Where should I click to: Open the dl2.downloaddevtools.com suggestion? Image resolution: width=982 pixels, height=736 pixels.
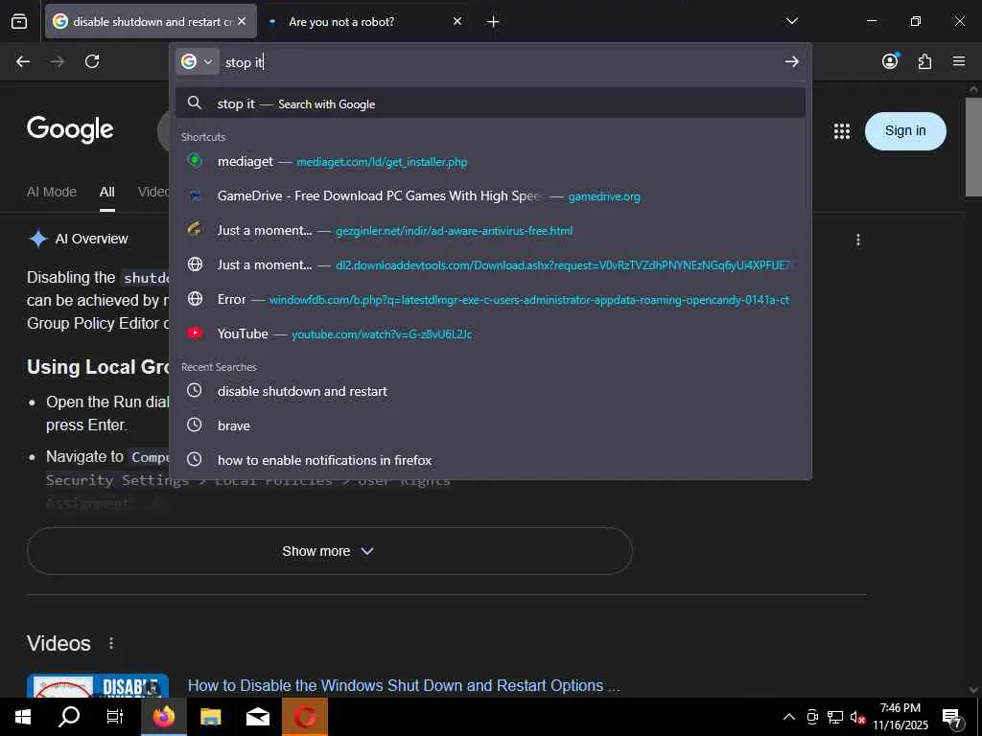[x=490, y=264]
